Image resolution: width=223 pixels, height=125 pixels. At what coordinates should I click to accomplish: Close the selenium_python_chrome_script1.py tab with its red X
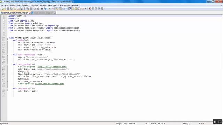[30, 13]
